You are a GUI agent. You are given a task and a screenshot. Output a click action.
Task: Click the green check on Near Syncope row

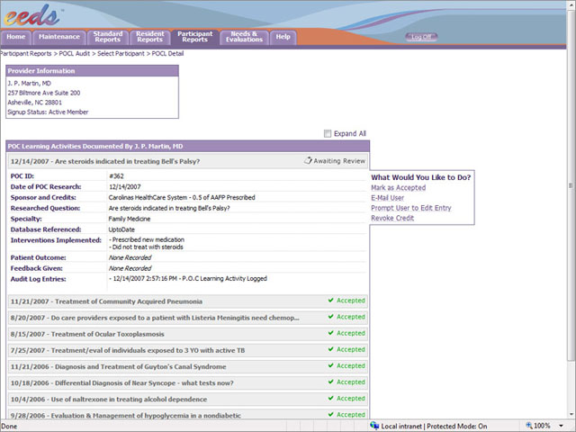[x=331, y=382]
